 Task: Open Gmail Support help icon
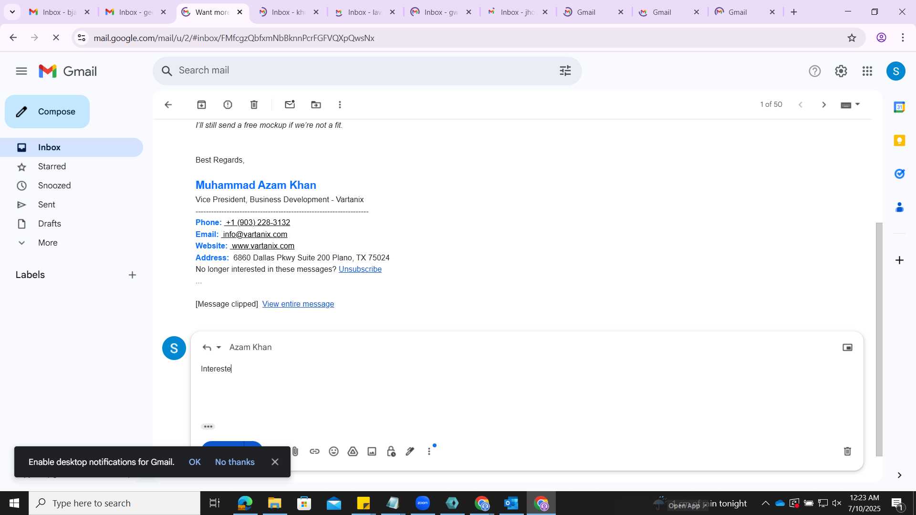[814, 71]
